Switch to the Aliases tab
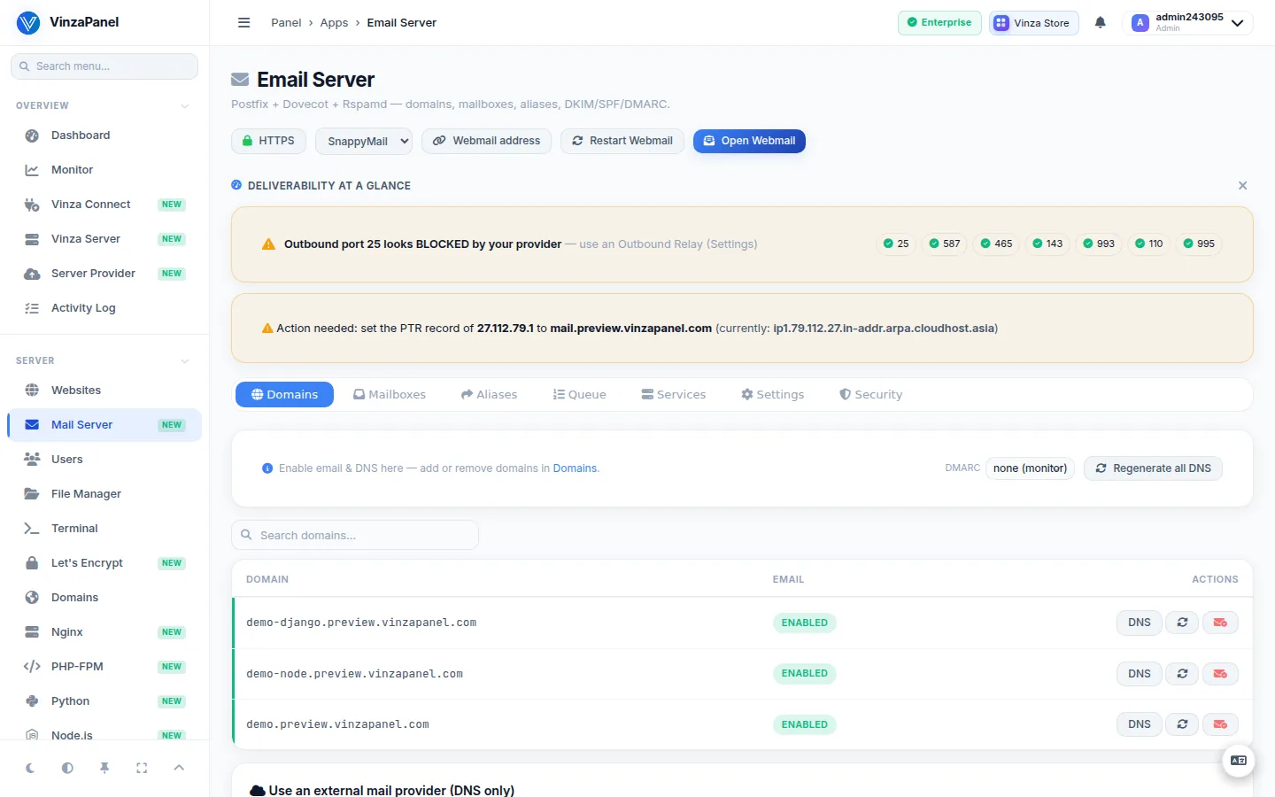 coord(489,395)
